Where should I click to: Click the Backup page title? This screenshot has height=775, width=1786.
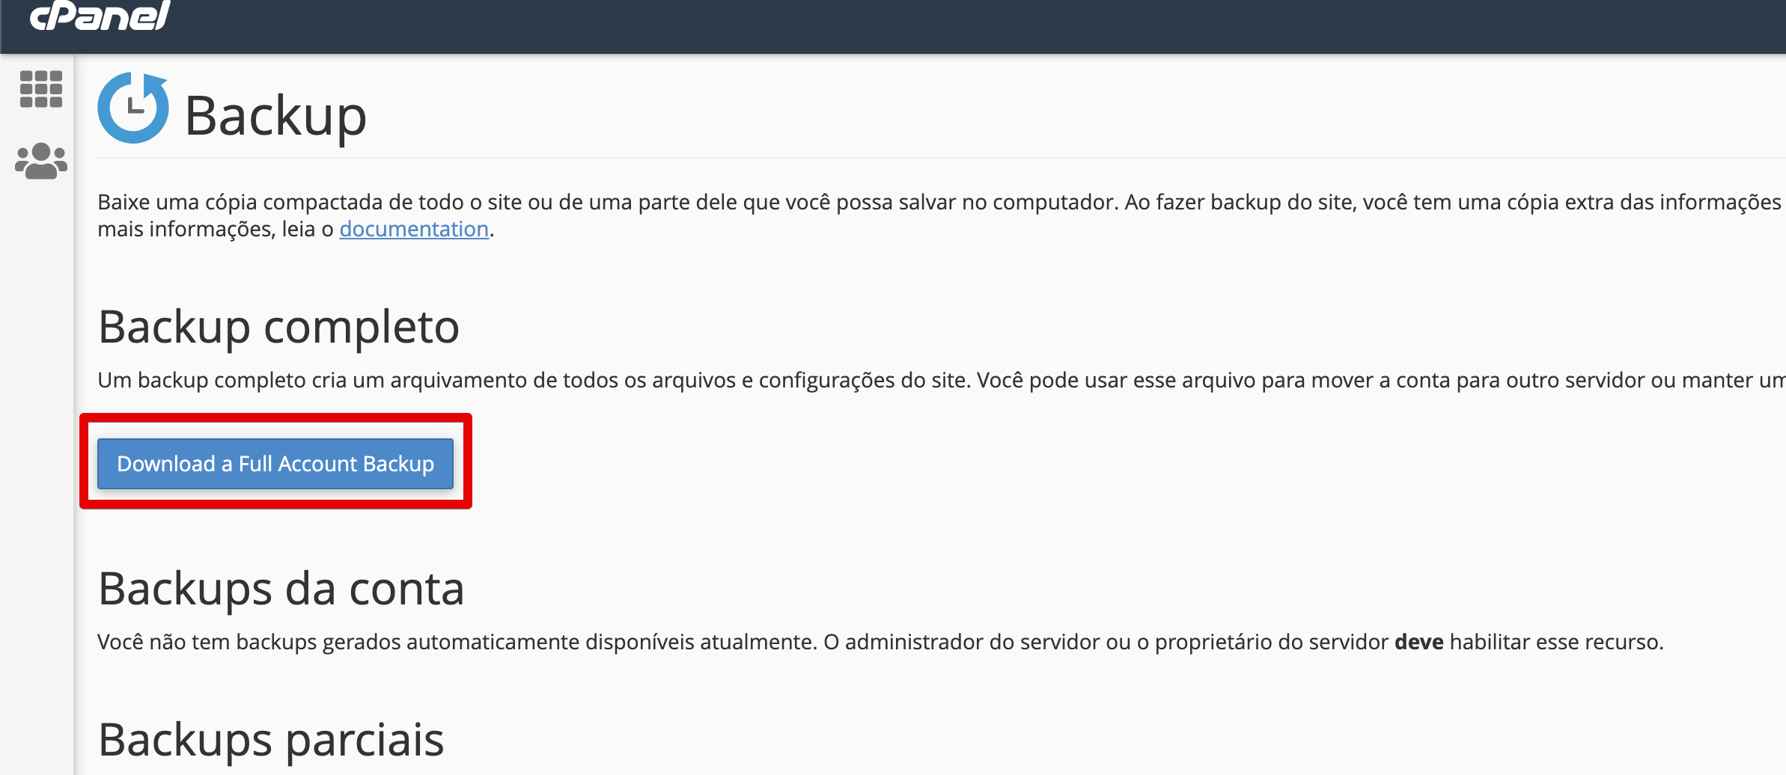275,116
